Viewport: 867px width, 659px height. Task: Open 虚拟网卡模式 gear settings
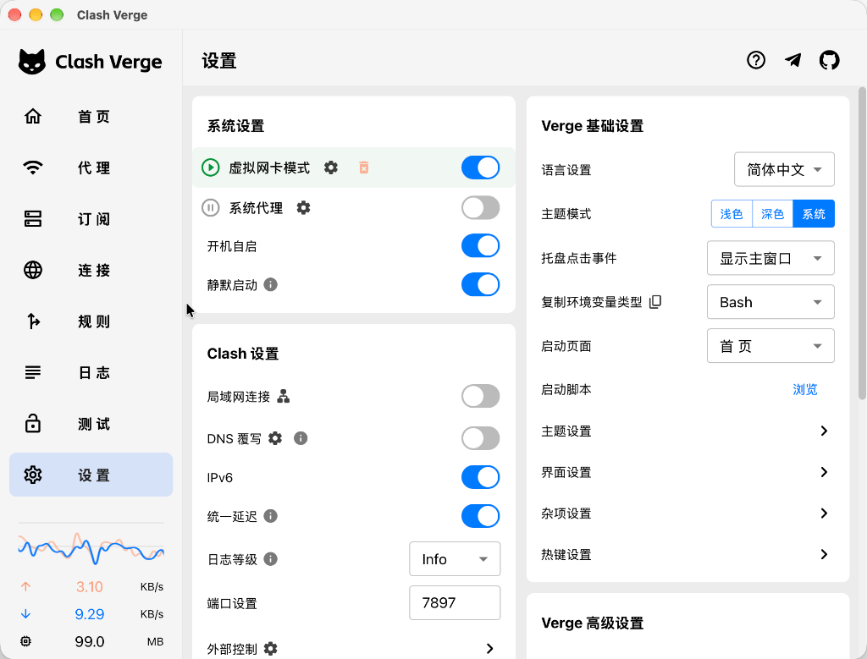pos(331,167)
